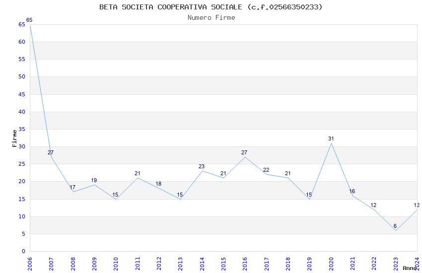The height and width of the screenshot is (273, 422).
Task: Click data label 27 above the 2016 peak
Action: coord(244,152)
